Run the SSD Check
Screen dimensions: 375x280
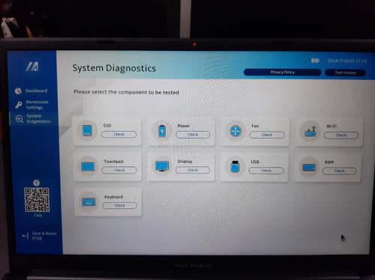119,134
